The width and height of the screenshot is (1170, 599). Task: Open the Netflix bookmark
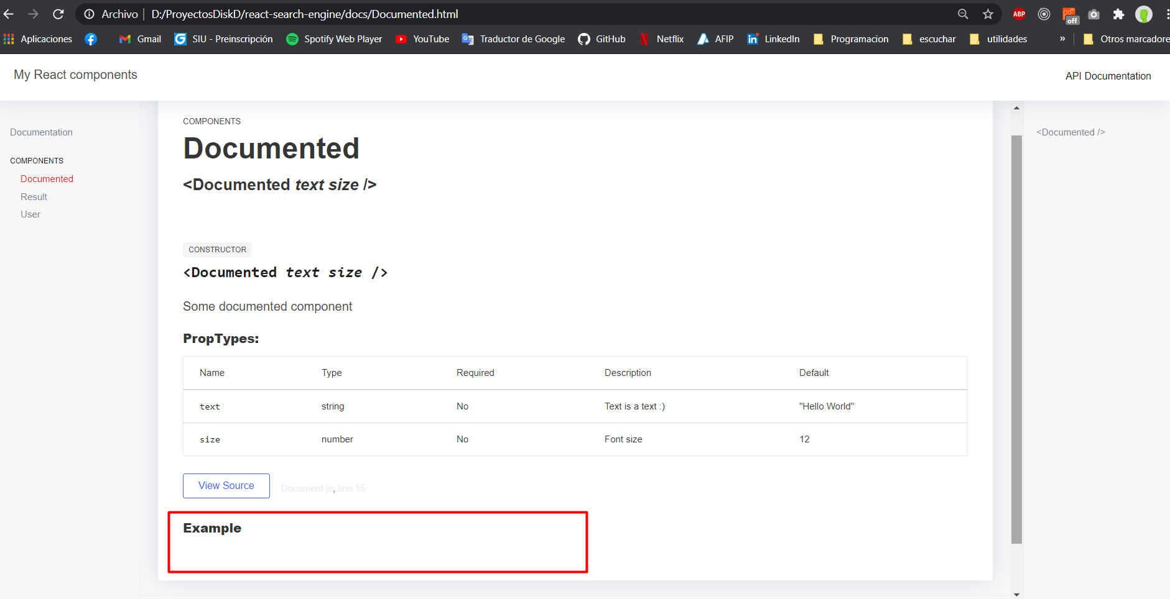[661, 39]
